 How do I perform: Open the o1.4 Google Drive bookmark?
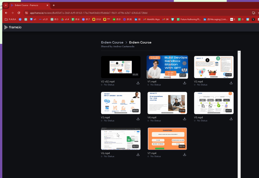click(65, 19)
